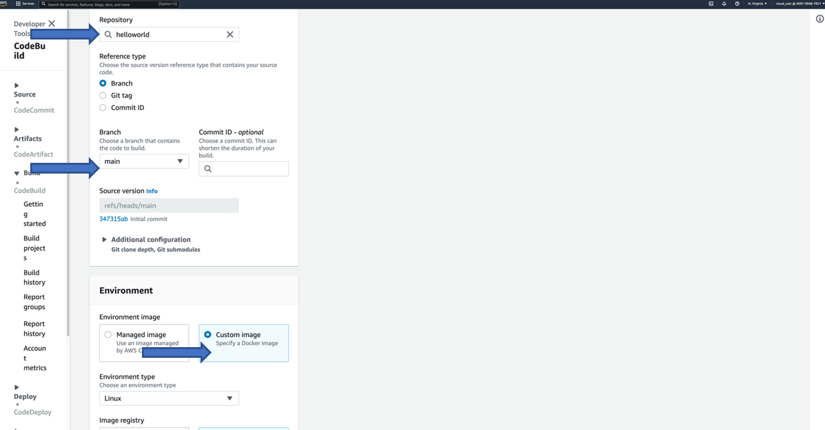This screenshot has width=825, height=430.
Task: Open Build history in the sidebar
Action: pyautogui.click(x=34, y=277)
